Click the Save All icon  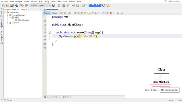tap(16, 5)
